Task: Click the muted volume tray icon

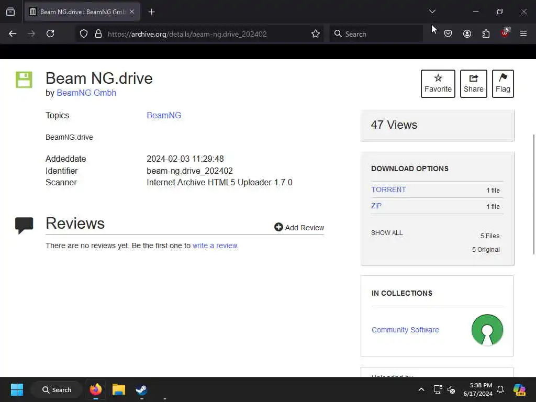Action: [451, 389]
